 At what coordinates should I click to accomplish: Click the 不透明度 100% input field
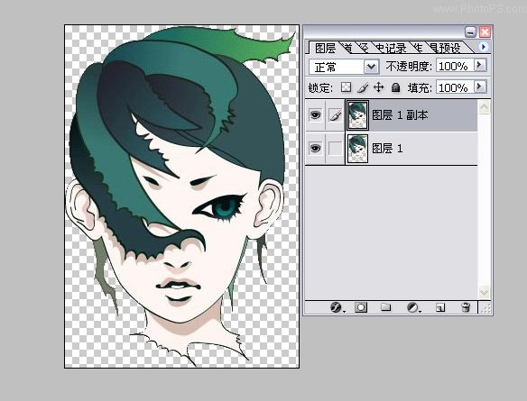(455, 66)
